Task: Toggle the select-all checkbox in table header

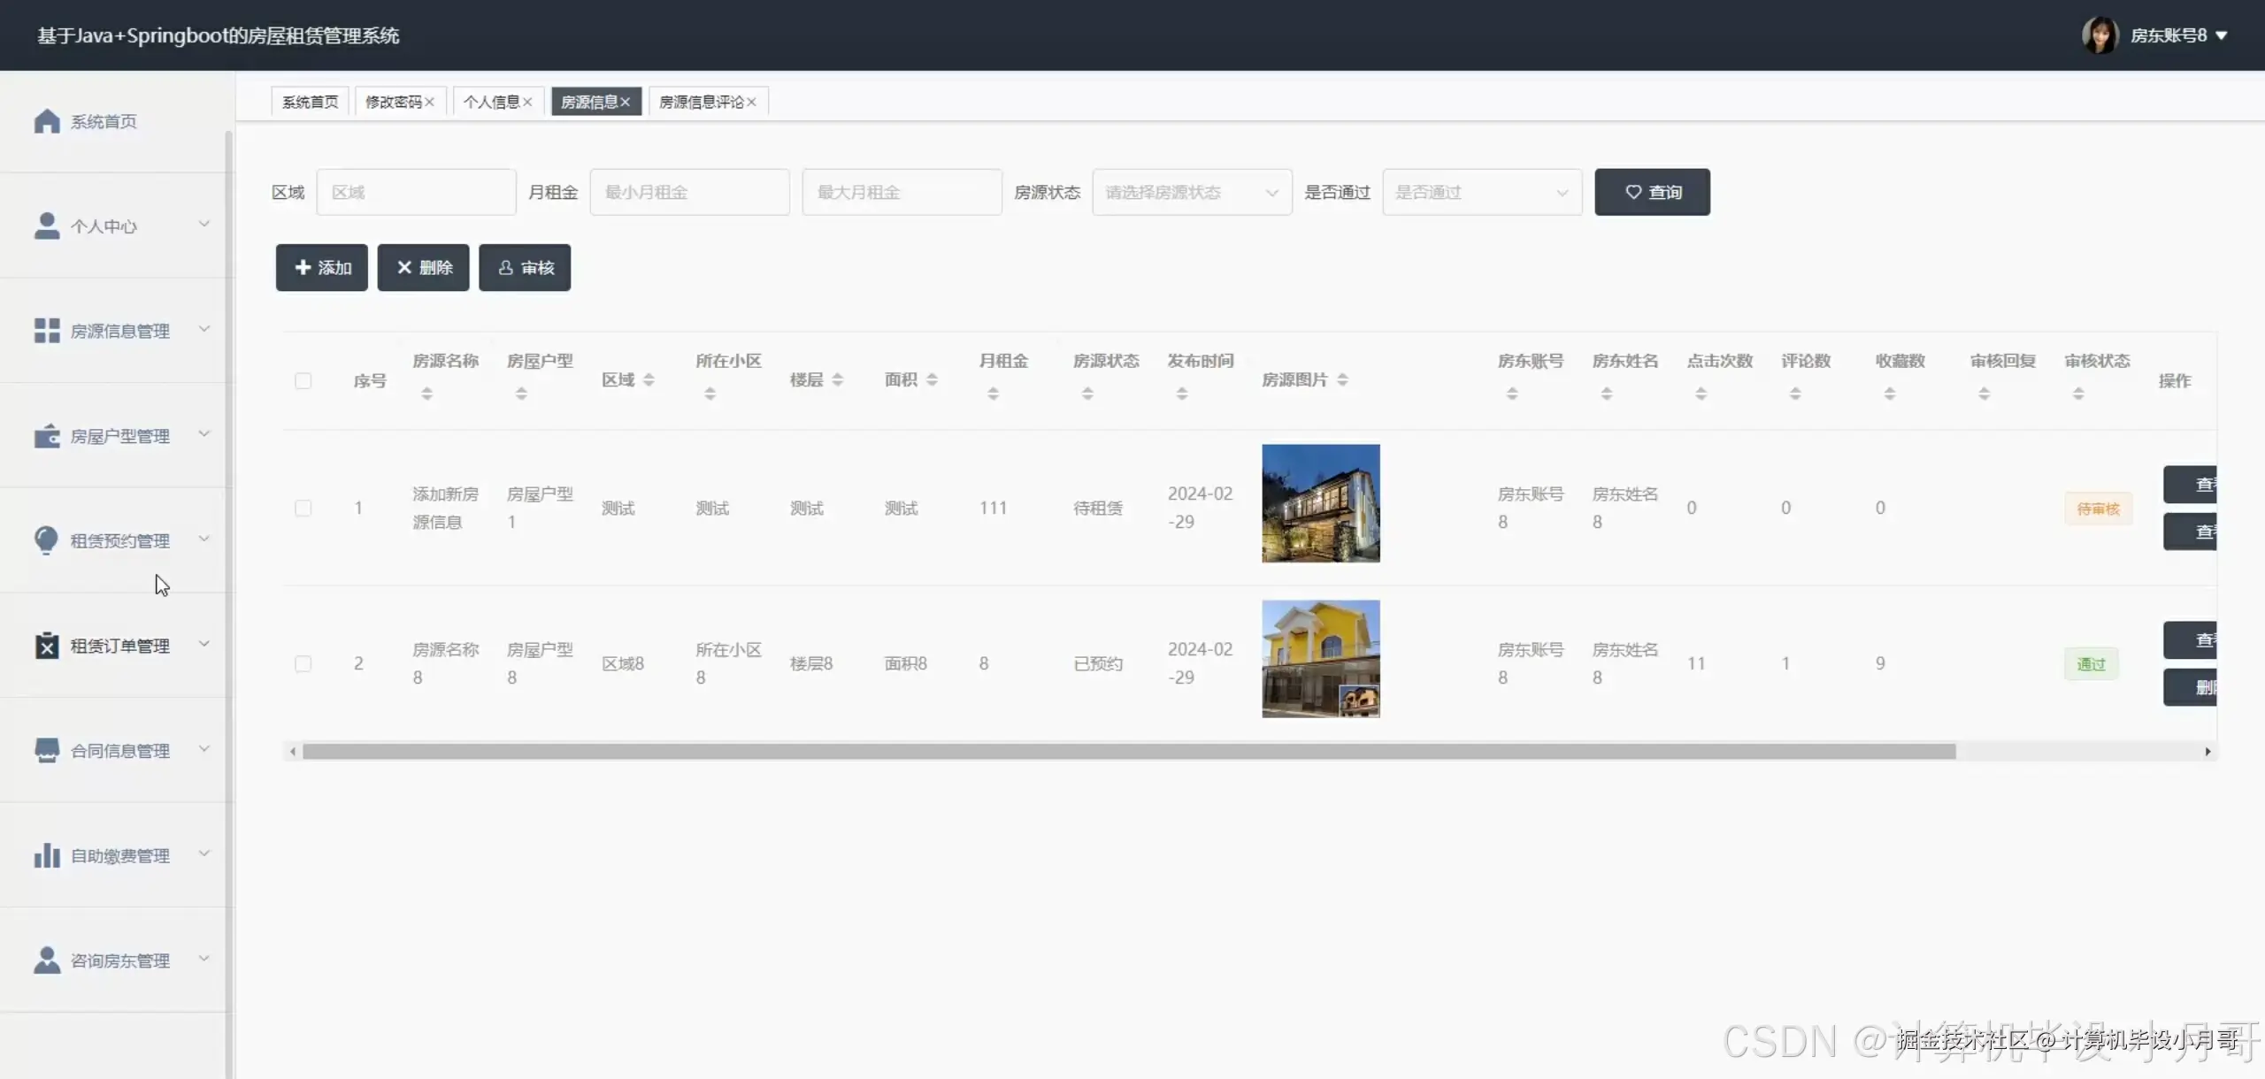Action: coord(303,381)
